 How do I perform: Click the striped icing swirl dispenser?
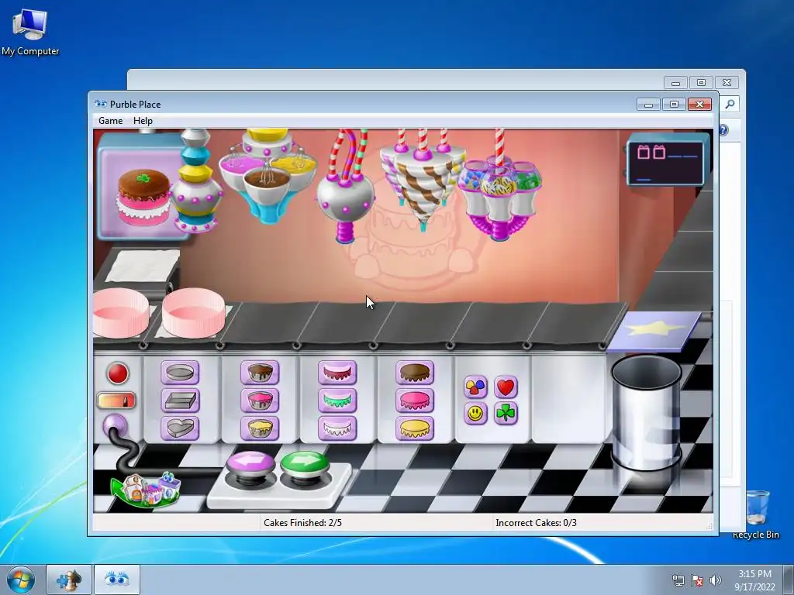pos(423,180)
